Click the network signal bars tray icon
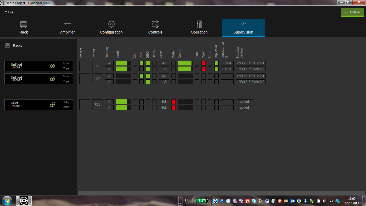The width and height of the screenshot is (366, 206). click(x=331, y=201)
